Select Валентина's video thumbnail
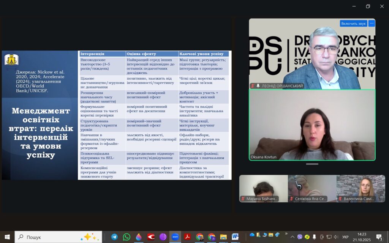The image size is (389, 243). (x=361, y=188)
